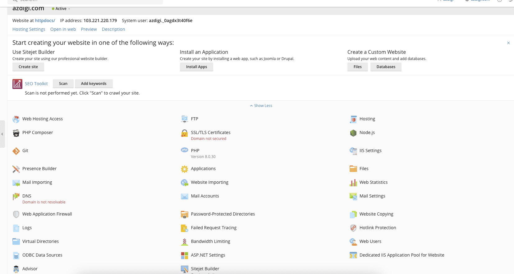Click the Scan button
This screenshot has width=514, height=274.
63,84
